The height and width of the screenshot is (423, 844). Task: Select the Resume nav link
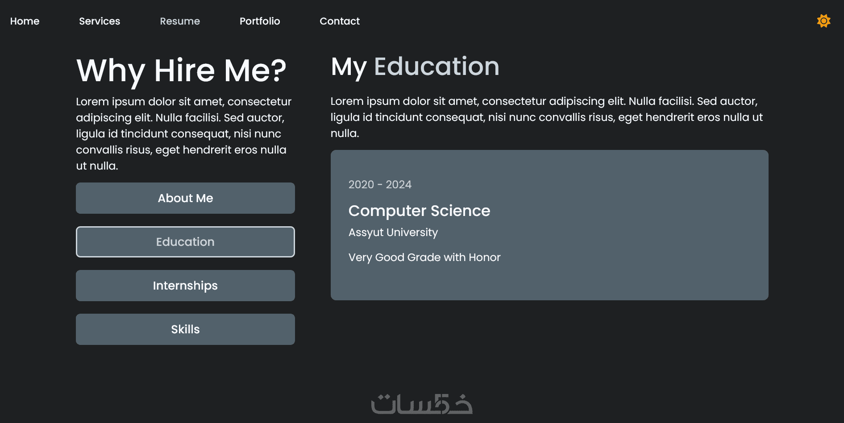click(180, 21)
